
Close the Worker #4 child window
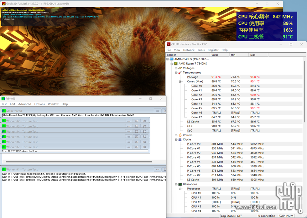144,132
